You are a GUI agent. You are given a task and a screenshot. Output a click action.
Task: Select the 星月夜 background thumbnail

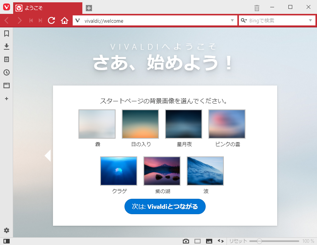coord(184,124)
